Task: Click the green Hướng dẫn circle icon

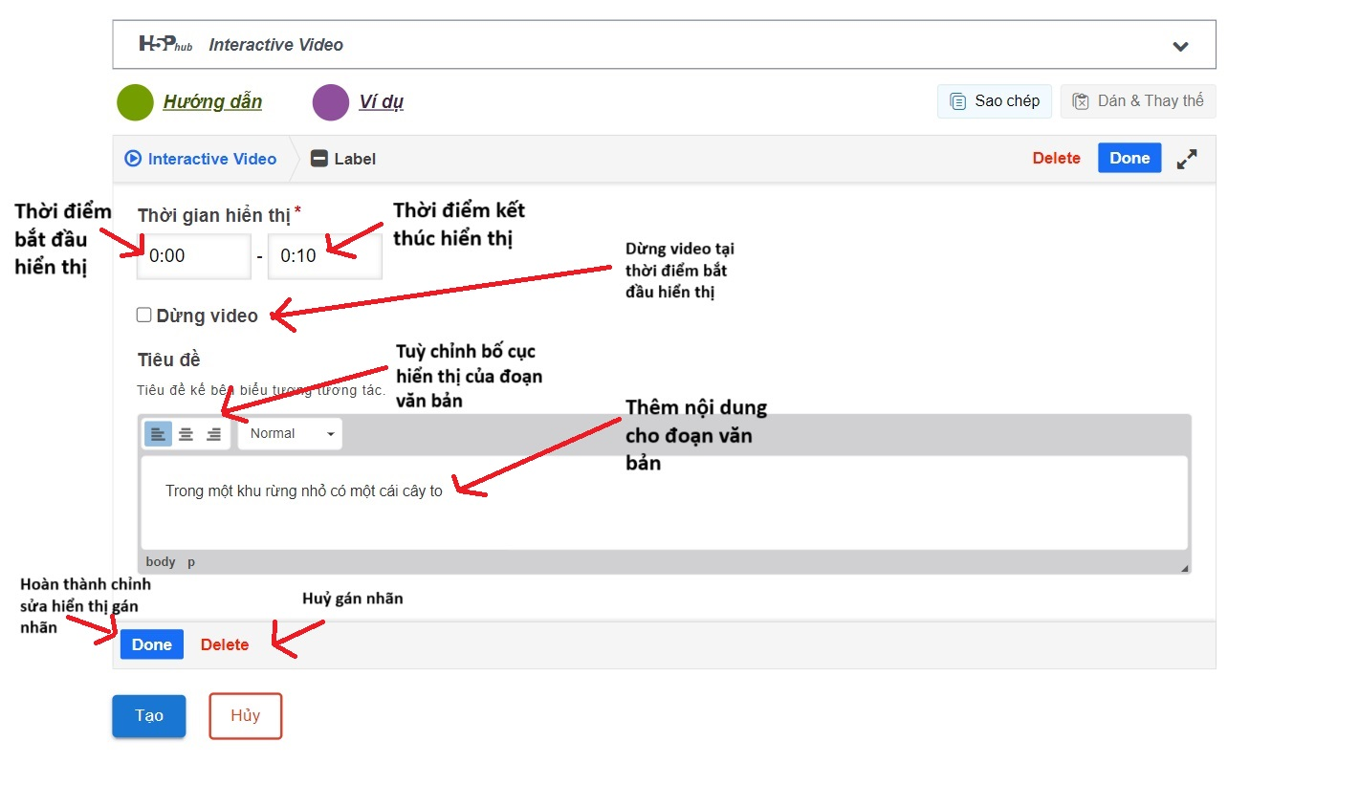Action: click(136, 102)
